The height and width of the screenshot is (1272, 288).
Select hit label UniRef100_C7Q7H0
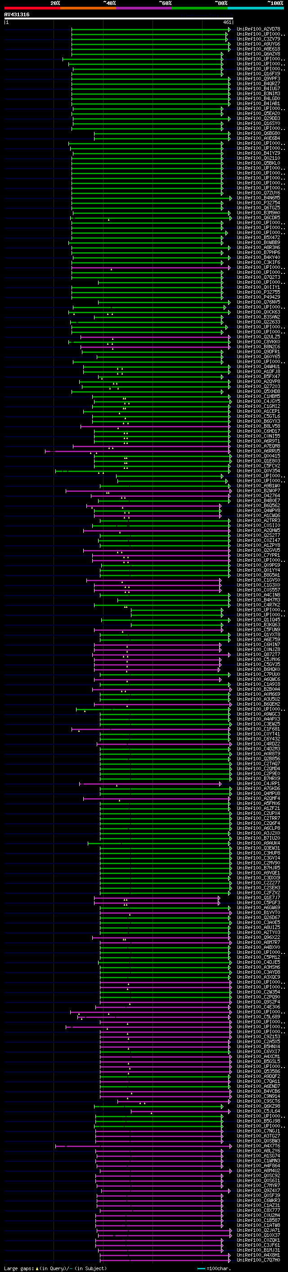coord(258,1260)
